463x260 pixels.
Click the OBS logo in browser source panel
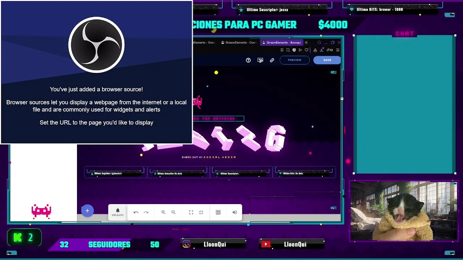[96, 45]
